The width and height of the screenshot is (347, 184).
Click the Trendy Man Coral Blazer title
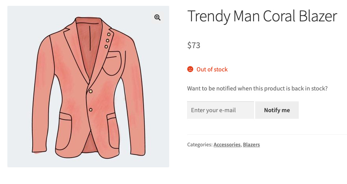(262, 16)
